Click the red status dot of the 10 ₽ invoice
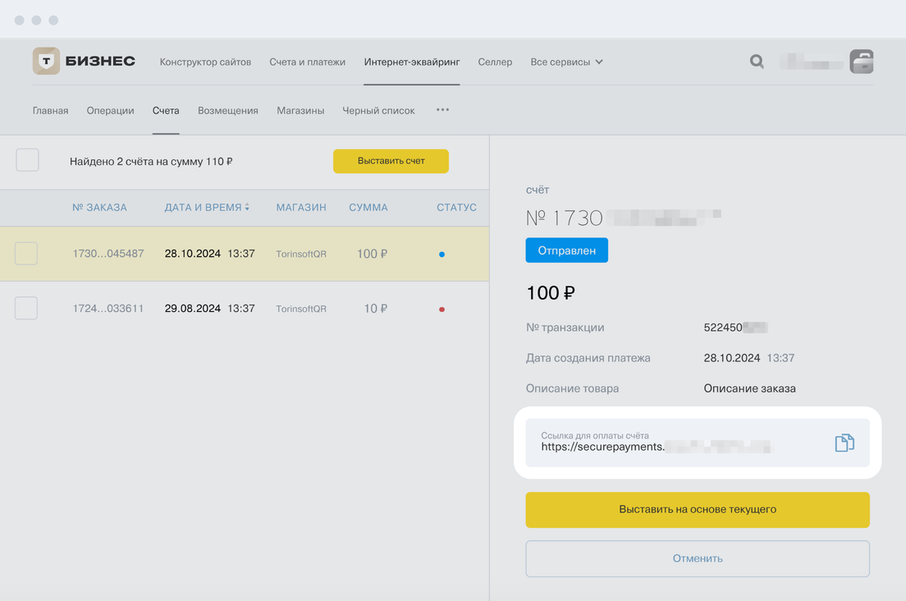 (x=442, y=310)
